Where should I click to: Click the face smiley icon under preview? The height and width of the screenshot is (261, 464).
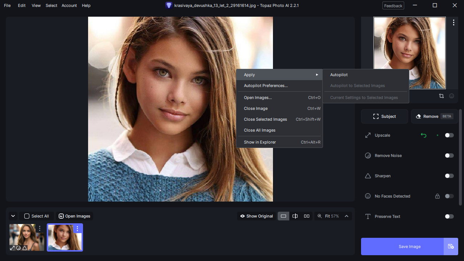pyautogui.click(x=451, y=96)
